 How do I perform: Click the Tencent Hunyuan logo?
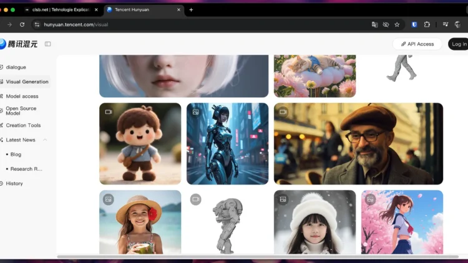click(x=19, y=44)
